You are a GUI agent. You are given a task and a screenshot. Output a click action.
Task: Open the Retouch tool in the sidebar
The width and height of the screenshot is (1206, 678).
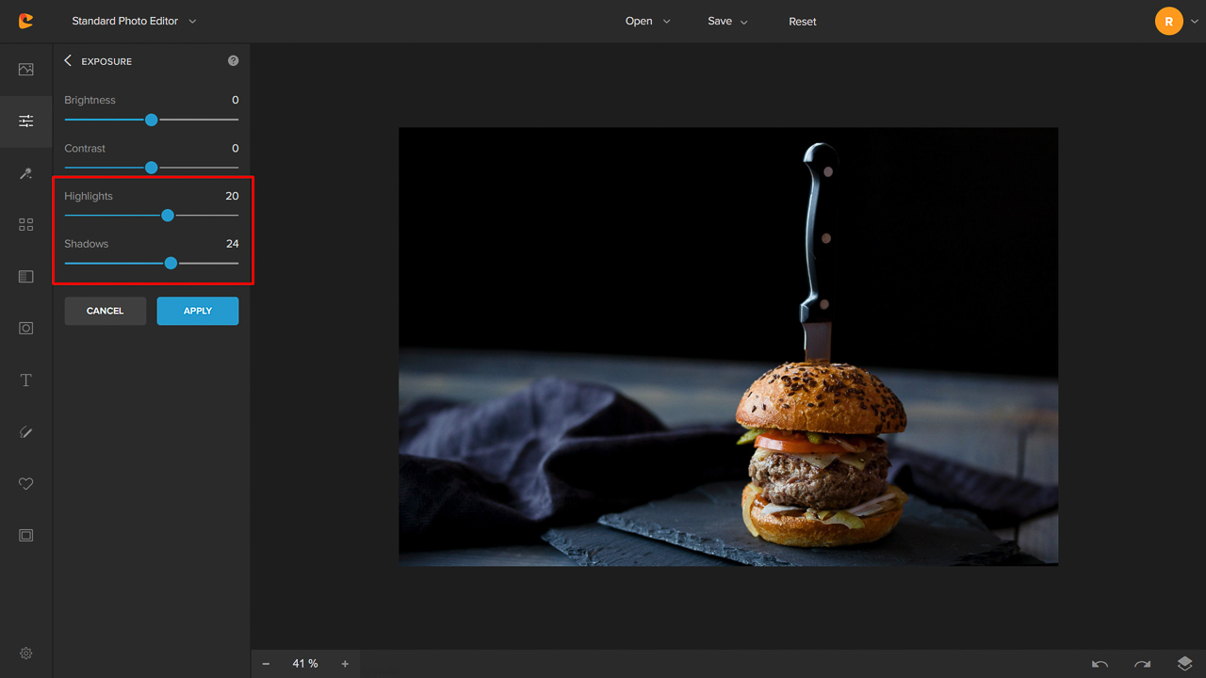click(x=25, y=173)
